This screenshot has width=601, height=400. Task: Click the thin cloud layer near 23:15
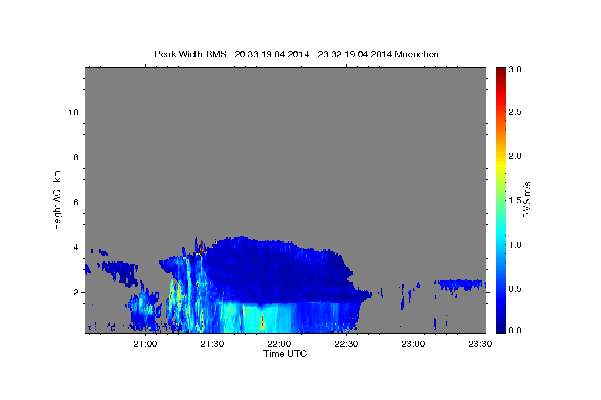(x=461, y=284)
